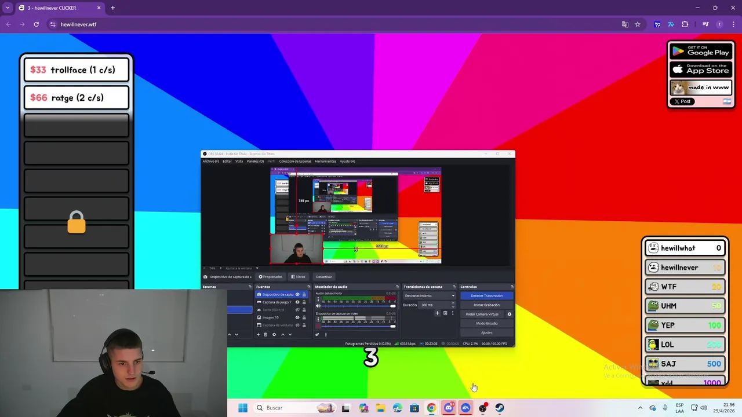This screenshot has height=417, width=742.
Task: Toggle visibility of Imagen 10 source
Action: (x=297, y=317)
